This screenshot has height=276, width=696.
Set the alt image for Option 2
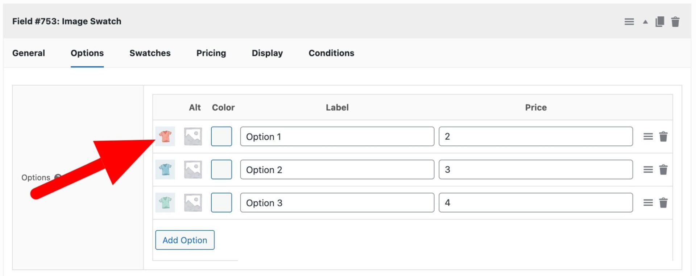[193, 169]
